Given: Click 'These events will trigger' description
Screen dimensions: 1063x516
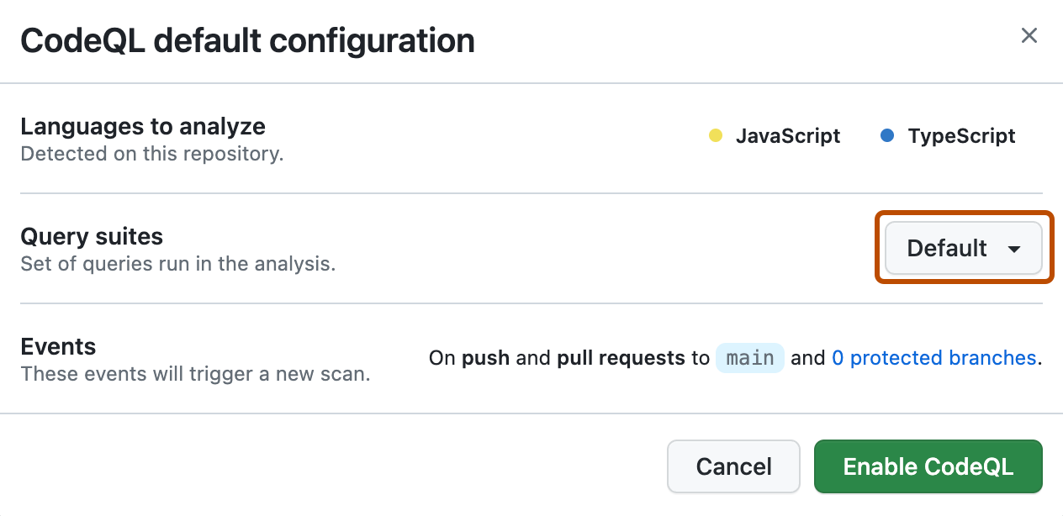Looking at the screenshot, I should (195, 374).
